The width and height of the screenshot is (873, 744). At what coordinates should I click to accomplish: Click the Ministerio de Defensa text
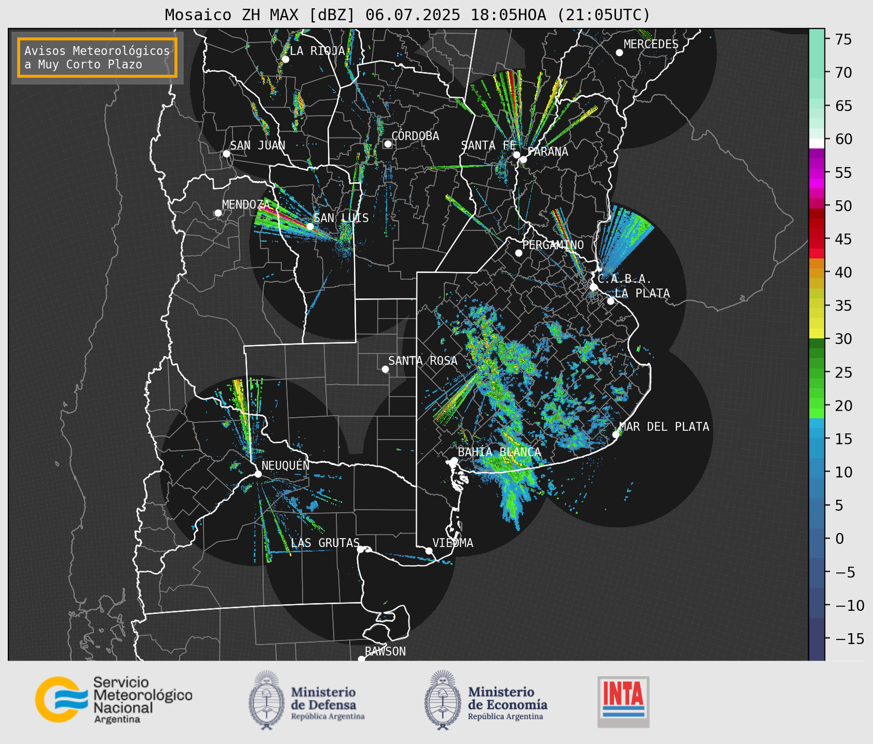[x=328, y=703]
